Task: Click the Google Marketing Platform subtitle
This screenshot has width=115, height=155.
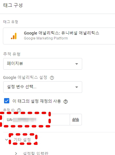Action: tap(46, 38)
